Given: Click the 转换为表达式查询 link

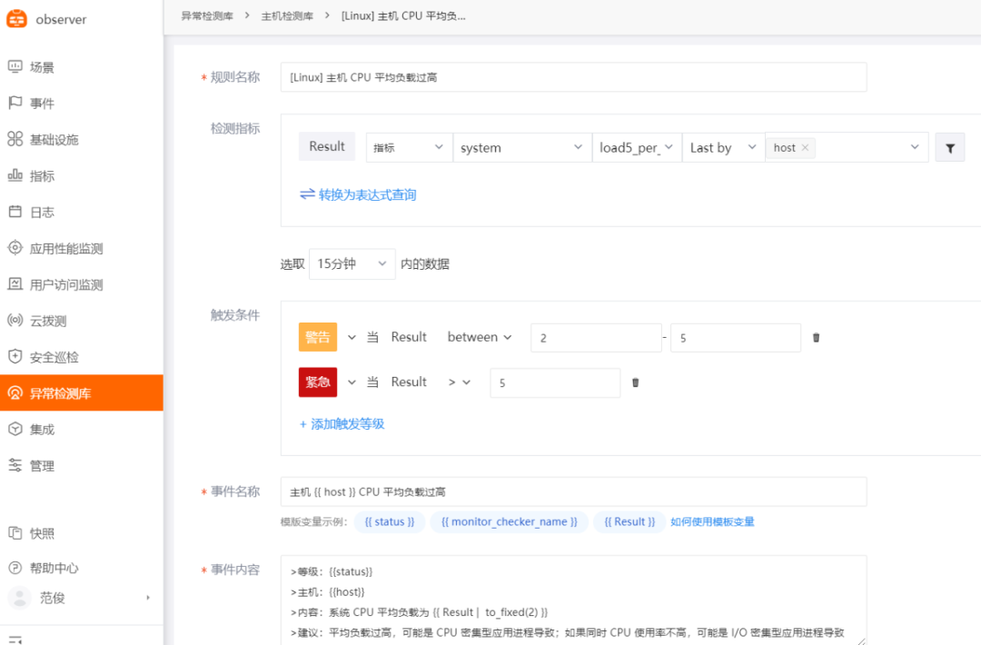Looking at the screenshot, I should (x=358, y=194).
